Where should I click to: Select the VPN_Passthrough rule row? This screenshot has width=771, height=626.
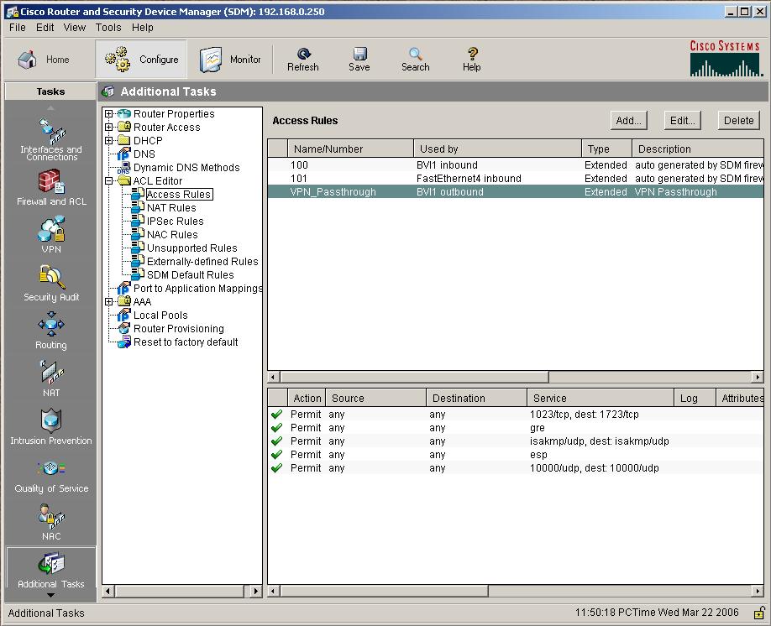516,191
